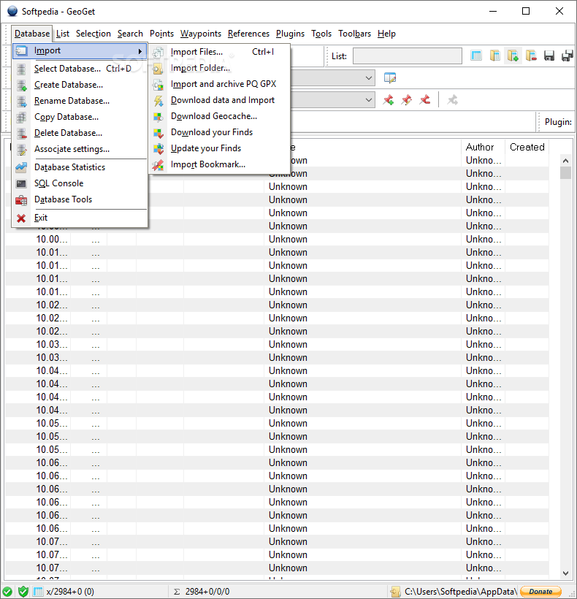This screenshot has height=599, width=577.
Task: Click Import and archive PQ GPX icon
Action: (158, 85)
